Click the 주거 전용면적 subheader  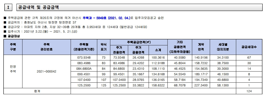(x=119, y=50)
